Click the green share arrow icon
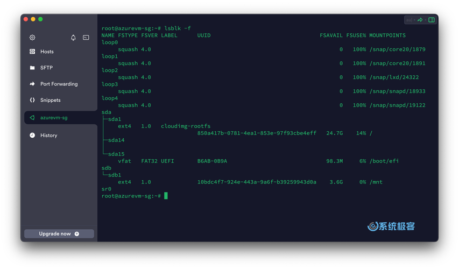 click(x=420, y=20)
